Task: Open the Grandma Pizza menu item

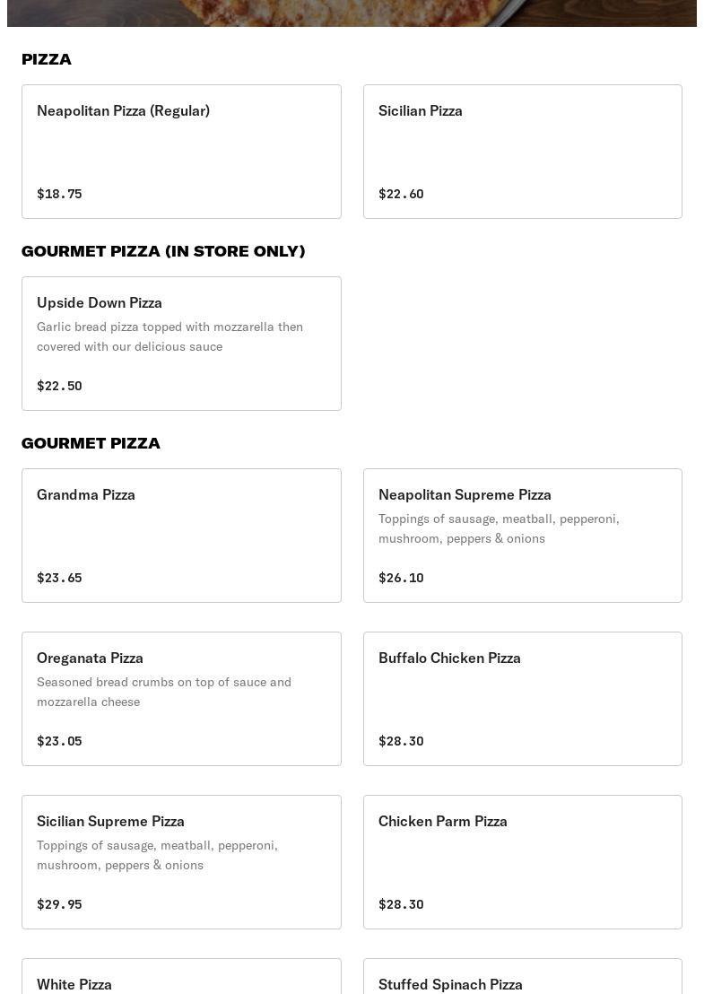Action: pos(181,535)
